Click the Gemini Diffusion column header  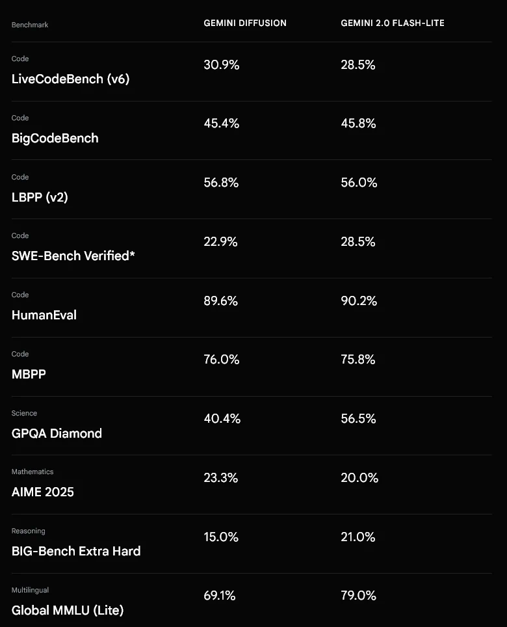coord(245,23)
